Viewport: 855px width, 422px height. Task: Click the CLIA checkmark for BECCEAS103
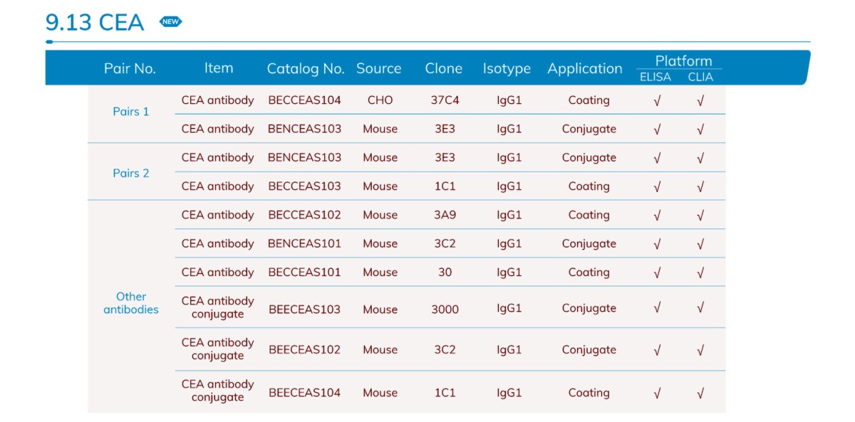(700, 187)
